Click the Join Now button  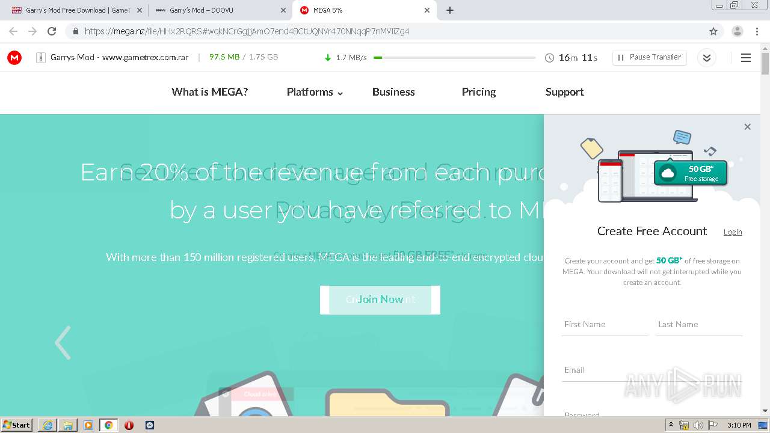(x=380, y=299)
